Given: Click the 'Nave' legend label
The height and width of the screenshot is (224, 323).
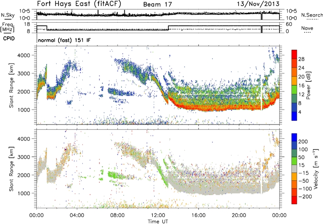Looking at the screenshot, I should (307, 28).
